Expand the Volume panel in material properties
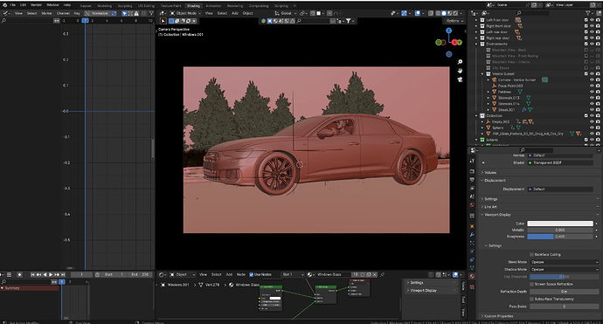 click(x=491, y=173)
